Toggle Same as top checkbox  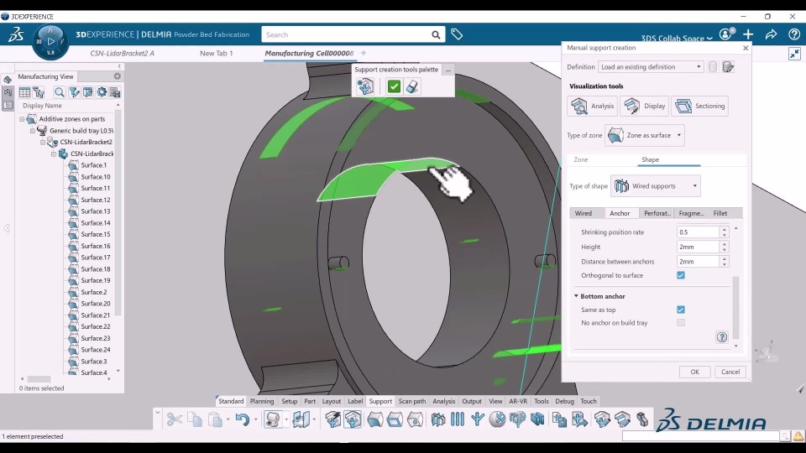(681, 310)
